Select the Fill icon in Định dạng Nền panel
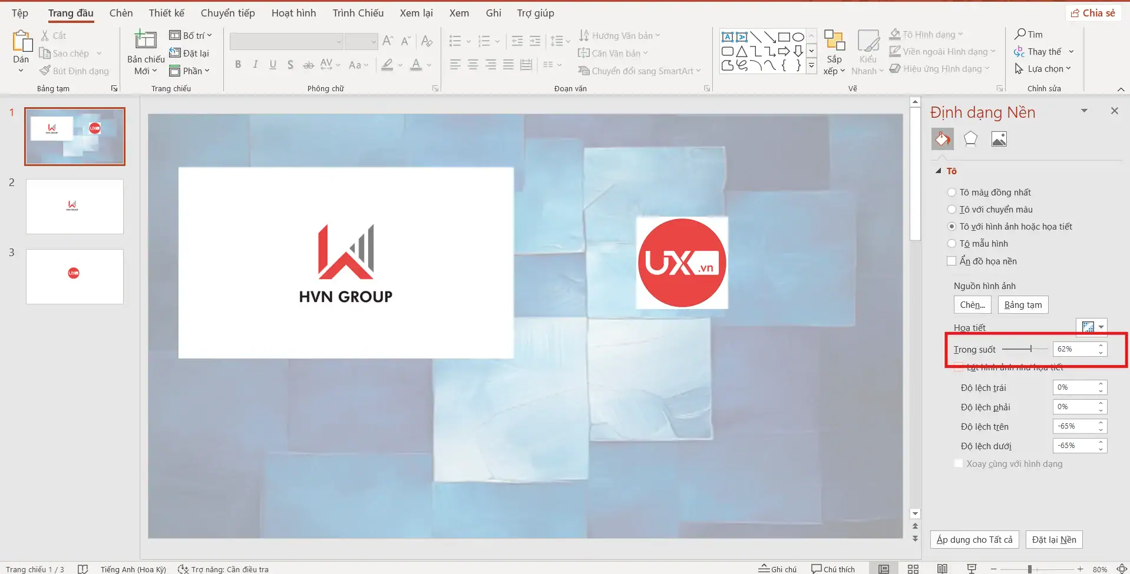The image size is (1130, 574). pyautogui.click(x=942, y=138)
